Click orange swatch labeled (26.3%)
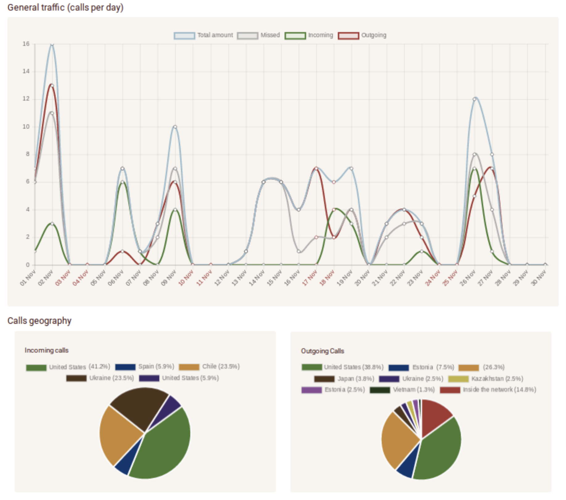Screen dimensions: 566x500 tap(469, 368)
